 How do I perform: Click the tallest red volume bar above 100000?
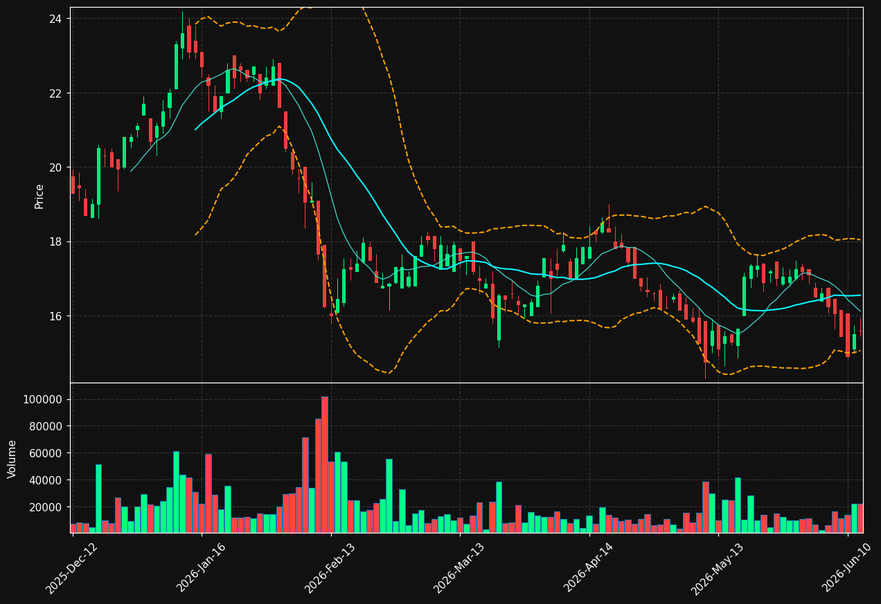point(325,464)
